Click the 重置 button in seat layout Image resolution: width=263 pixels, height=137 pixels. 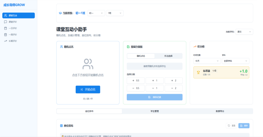pos(231,126)
